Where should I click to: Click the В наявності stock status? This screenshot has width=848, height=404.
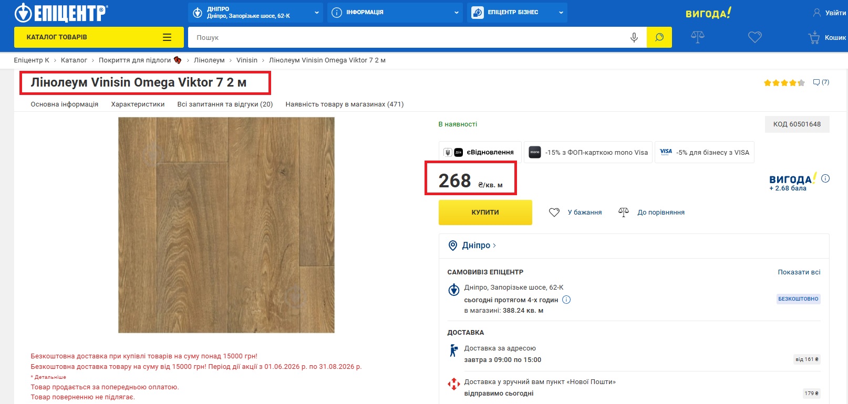pyautogui.click(x=458, y=124)
